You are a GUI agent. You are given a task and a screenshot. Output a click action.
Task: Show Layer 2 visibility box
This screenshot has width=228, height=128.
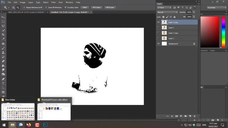(x=158, y=28)
